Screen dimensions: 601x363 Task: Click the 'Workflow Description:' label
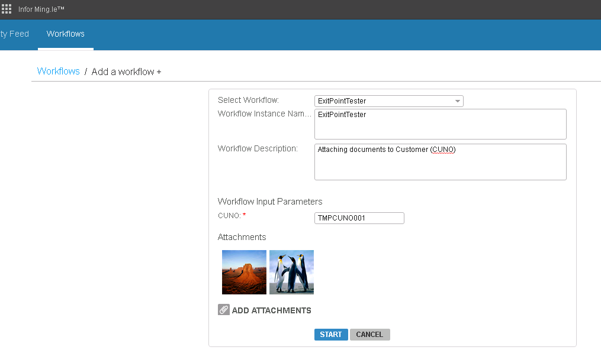[258, 148]
